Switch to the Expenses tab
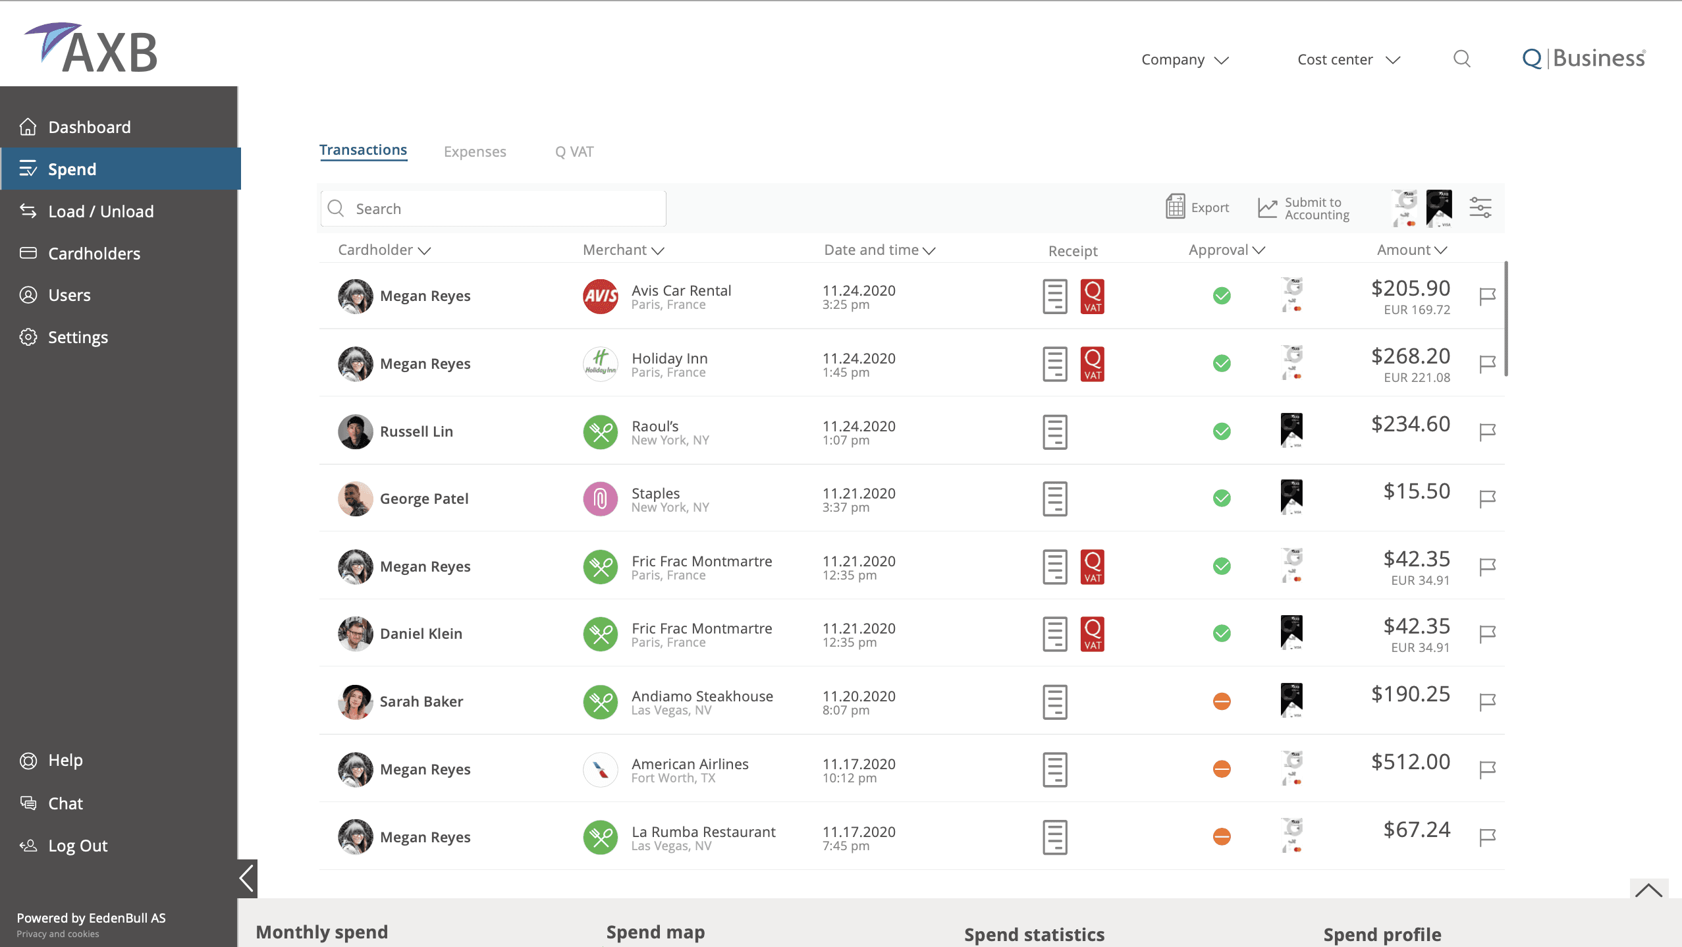Screen dimensions: 1682x947 (x=474, y=151)
